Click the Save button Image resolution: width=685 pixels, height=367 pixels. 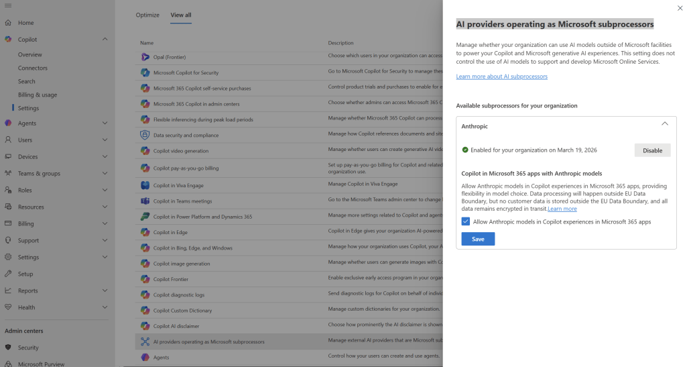pyautogui.click(x=478, y=239)
